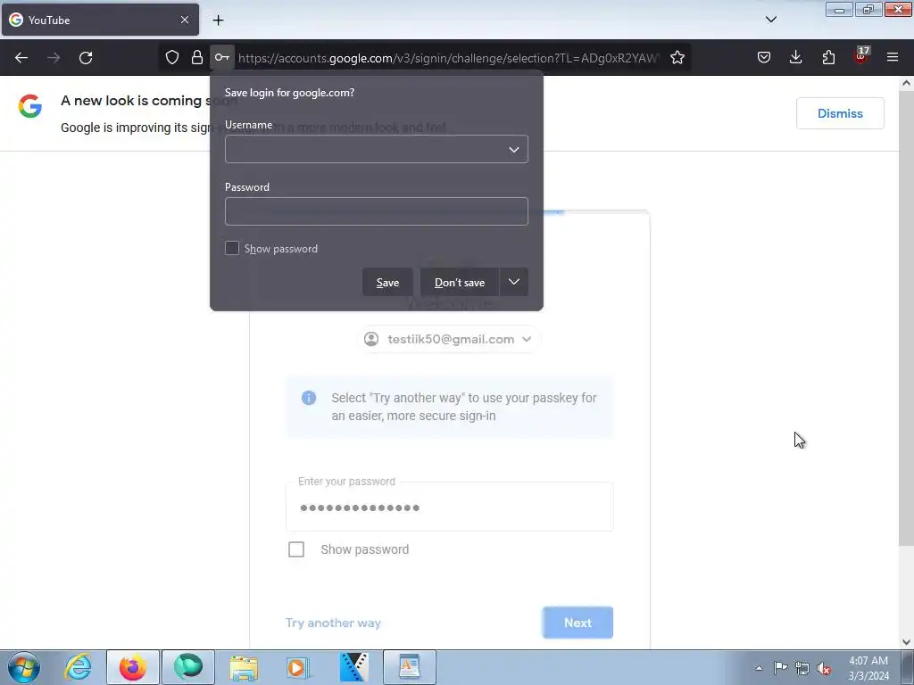
Task: Click the Next button
Action: pos(577,623)
